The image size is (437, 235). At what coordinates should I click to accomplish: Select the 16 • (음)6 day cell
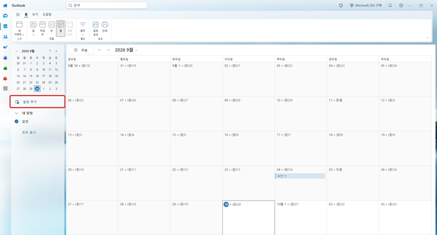249,149
